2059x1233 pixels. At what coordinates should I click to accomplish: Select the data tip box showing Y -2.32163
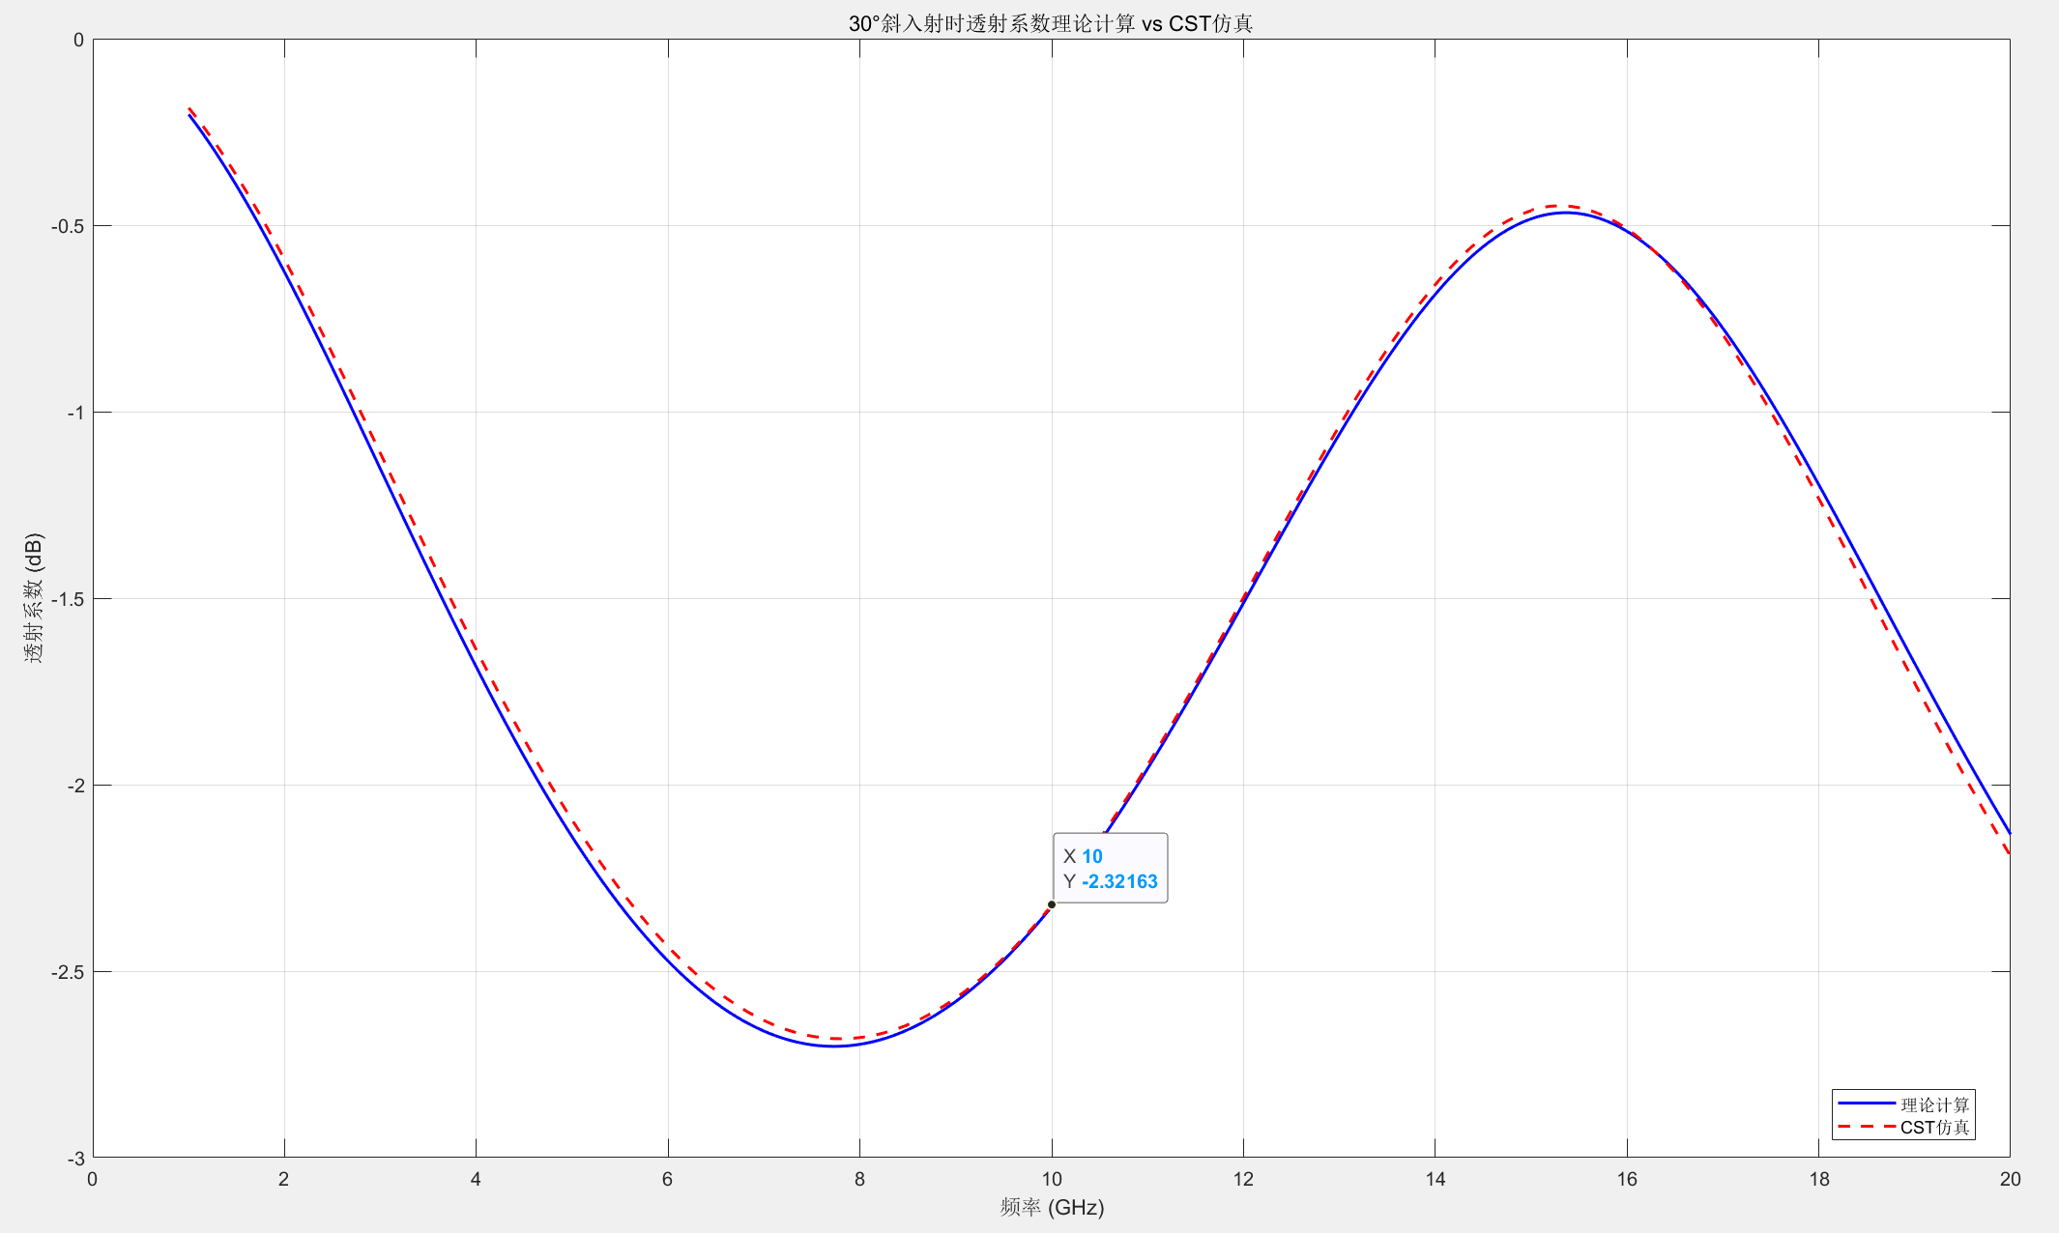[x=1110, y=868]
